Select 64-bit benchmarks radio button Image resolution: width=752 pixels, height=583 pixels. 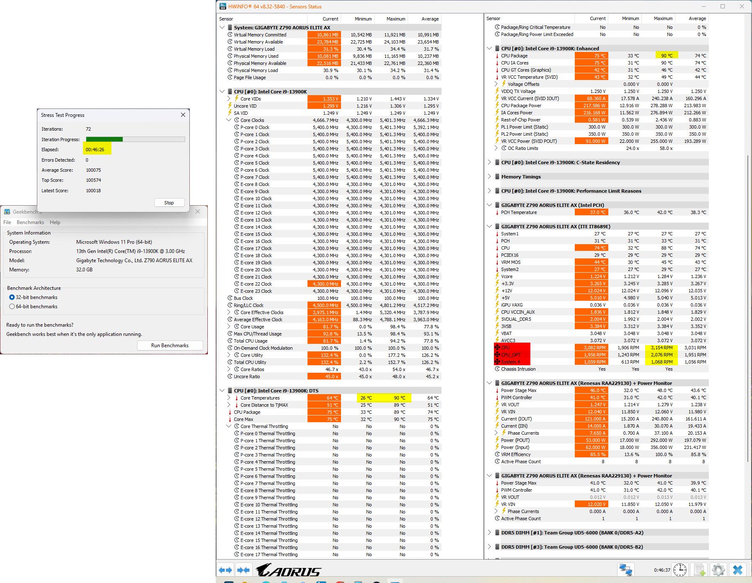click(x=12, y=307)
